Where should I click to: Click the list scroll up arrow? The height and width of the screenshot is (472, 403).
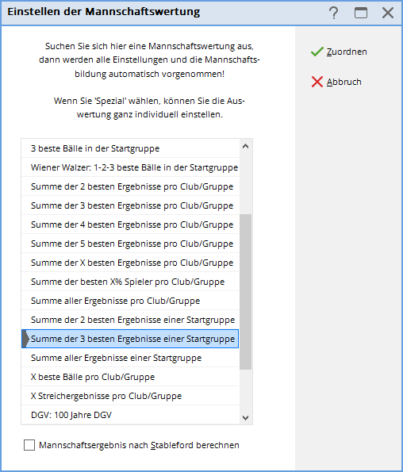point(246,146)
